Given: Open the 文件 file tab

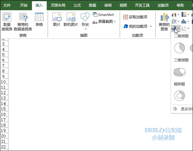Looking at the screenshot, I should click(7, 5).
